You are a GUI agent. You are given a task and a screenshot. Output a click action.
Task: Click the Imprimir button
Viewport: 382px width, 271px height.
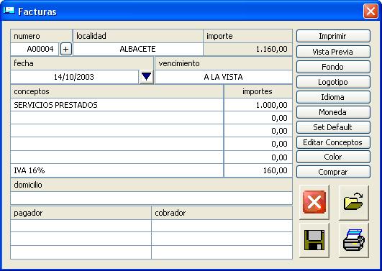pyautogui.click(x=333, y=36)
